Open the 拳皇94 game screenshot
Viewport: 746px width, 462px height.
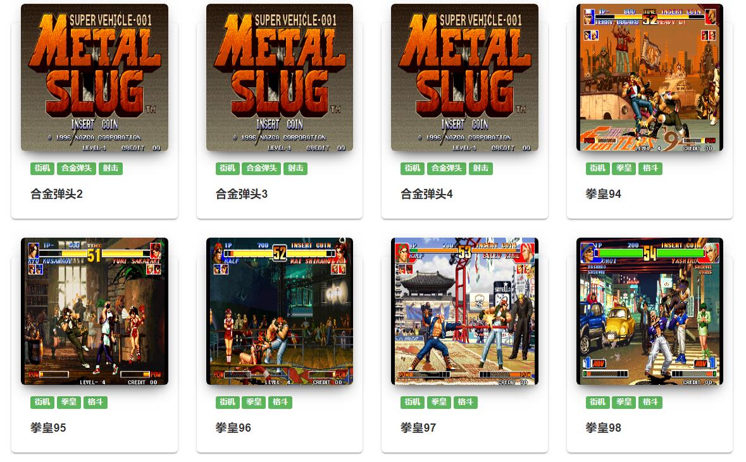click(x=649, y=78)
